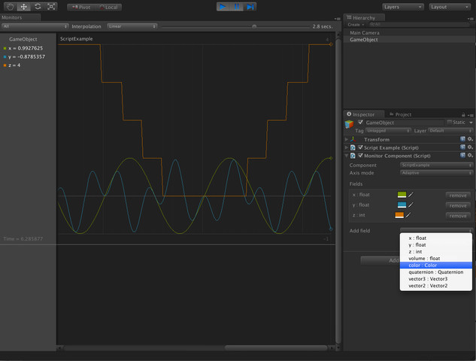476x361 pixels.
Task: Switch to the Inspector tab
Action: pyautogui.click(x=363, y=114)
